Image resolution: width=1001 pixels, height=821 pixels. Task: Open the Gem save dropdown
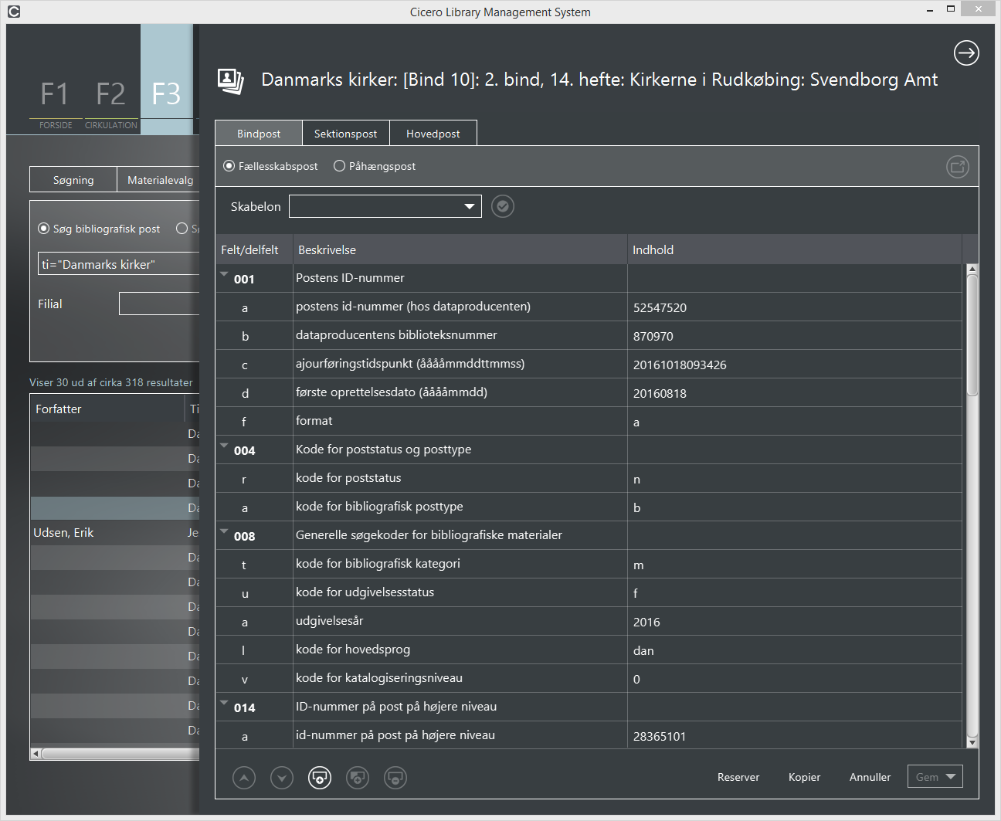point(935,777)
